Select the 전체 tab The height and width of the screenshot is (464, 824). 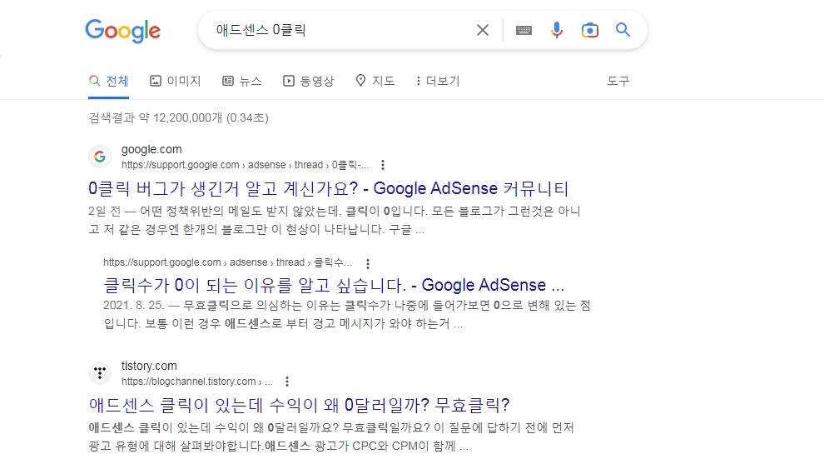(x=109, y=81)
